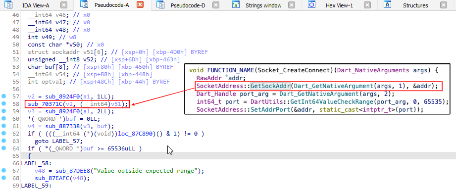
Task: Click the opening brace on line 65
Action: (30, 156)
